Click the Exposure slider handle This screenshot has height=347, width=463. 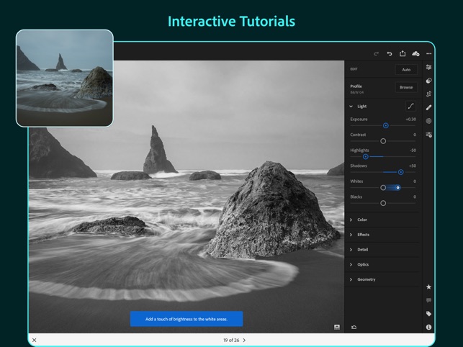coord(386,126)
